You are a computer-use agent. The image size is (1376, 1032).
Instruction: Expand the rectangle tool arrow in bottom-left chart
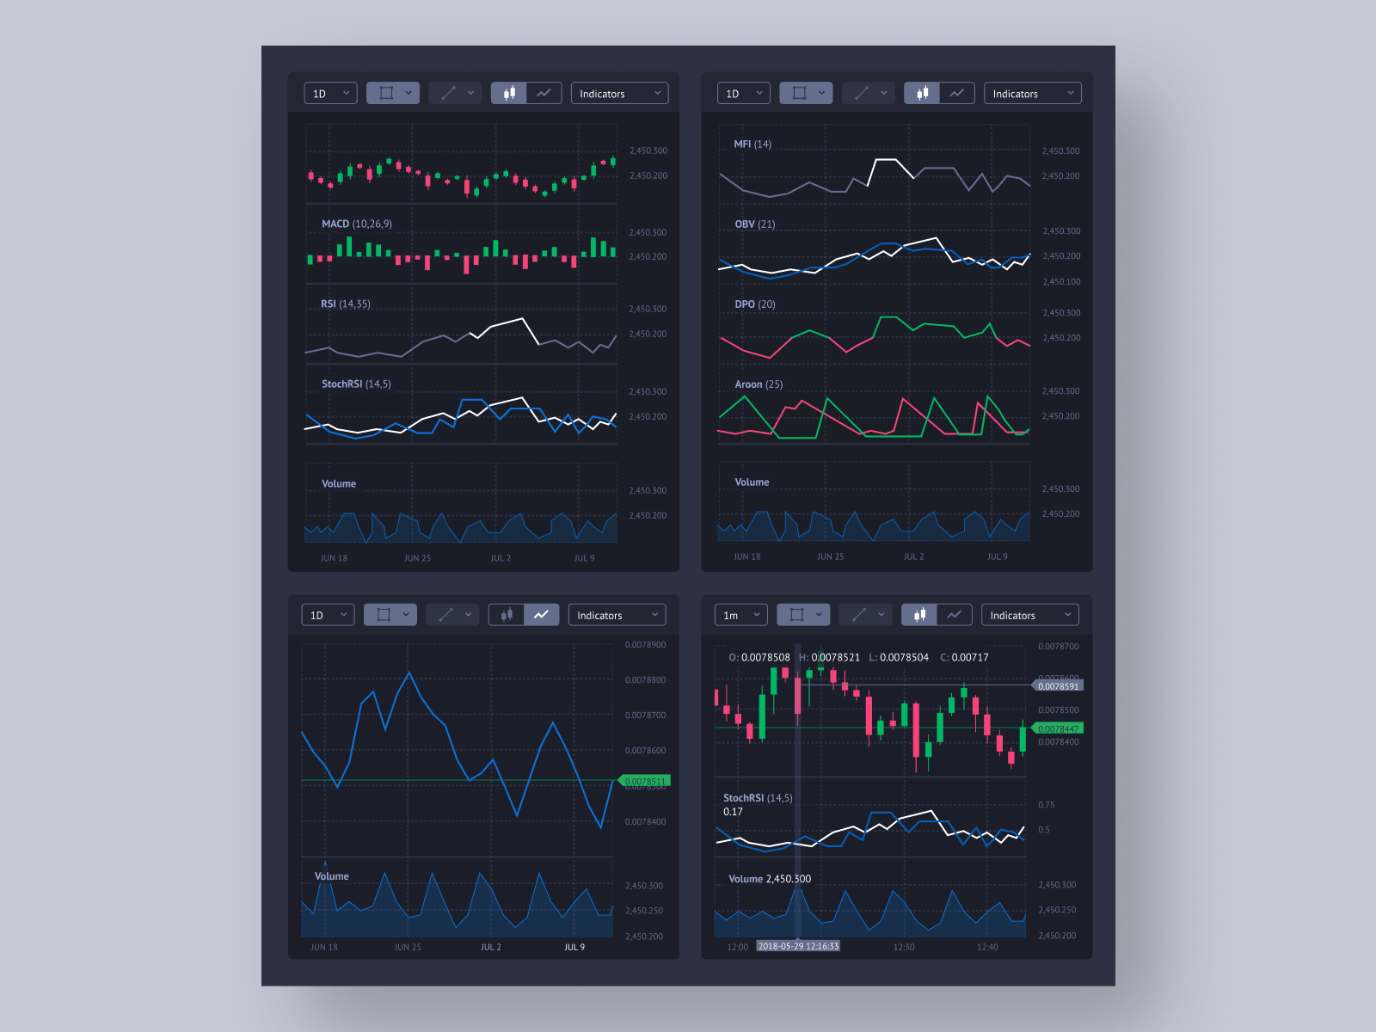[x=406, y=615]
